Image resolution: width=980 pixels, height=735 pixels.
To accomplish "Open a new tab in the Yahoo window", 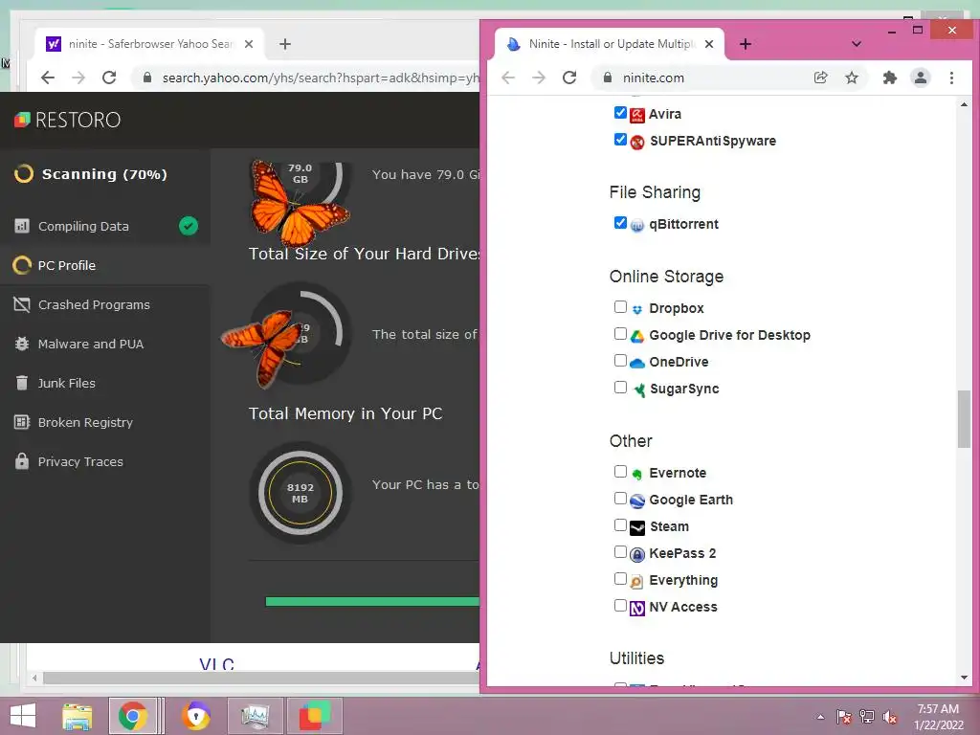I will 285,44.
